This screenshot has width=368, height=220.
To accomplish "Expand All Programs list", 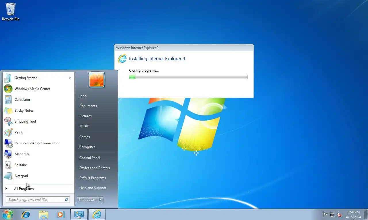I will pyautogui.click(x=24, y=189).
